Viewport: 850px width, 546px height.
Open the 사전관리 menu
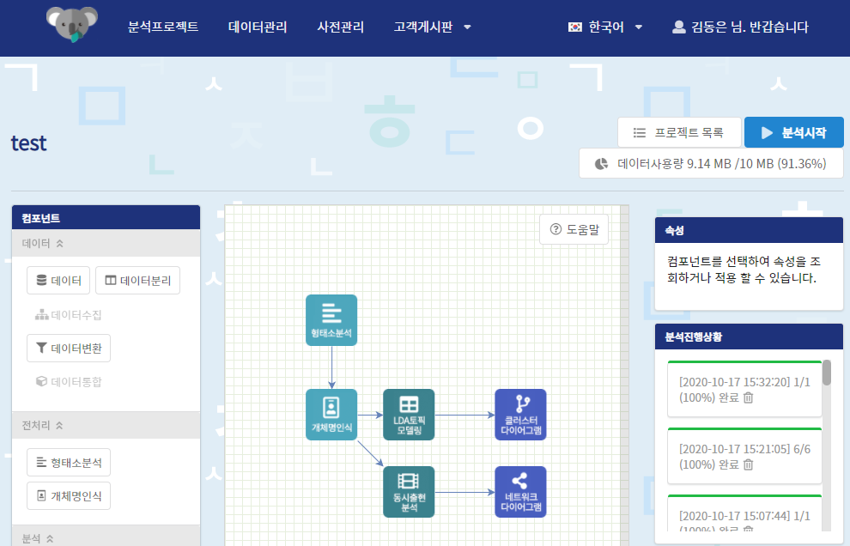point(342,27)
